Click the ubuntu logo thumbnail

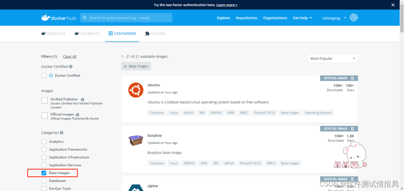pos(136,90)
